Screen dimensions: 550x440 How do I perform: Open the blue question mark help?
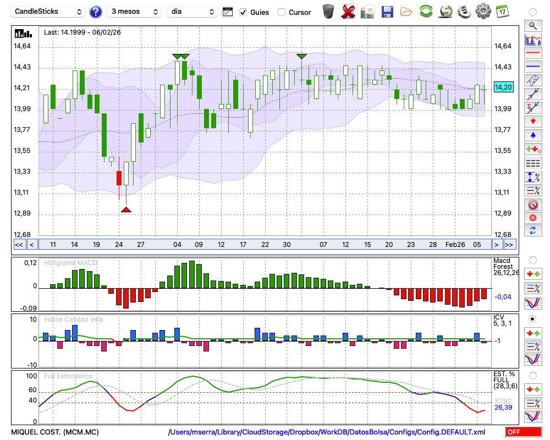[x=95, y=12]
